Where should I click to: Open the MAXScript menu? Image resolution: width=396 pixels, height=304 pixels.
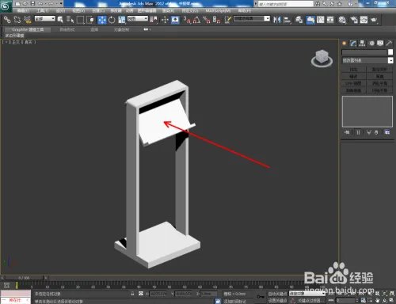(x=218, y=10)
